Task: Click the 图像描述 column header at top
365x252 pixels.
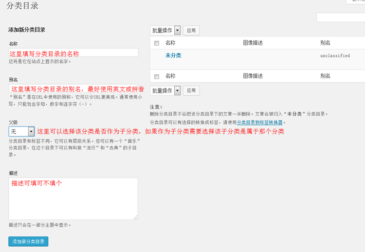Action: tap(253, 43)
